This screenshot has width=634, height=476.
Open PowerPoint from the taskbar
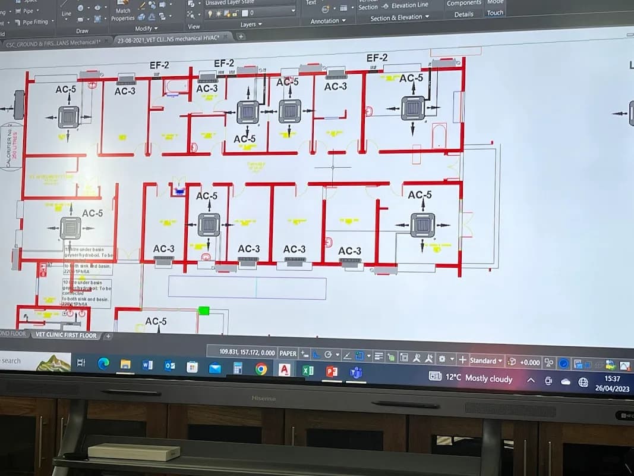pyautogui.click(x=332, y=371)
